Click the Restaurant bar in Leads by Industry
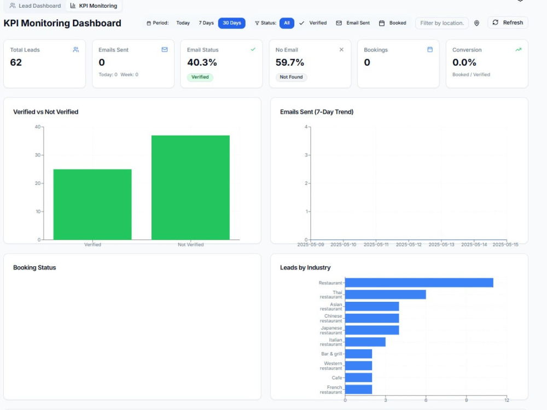This screenshot has height=410, width=547. click(x=419, y=283)
